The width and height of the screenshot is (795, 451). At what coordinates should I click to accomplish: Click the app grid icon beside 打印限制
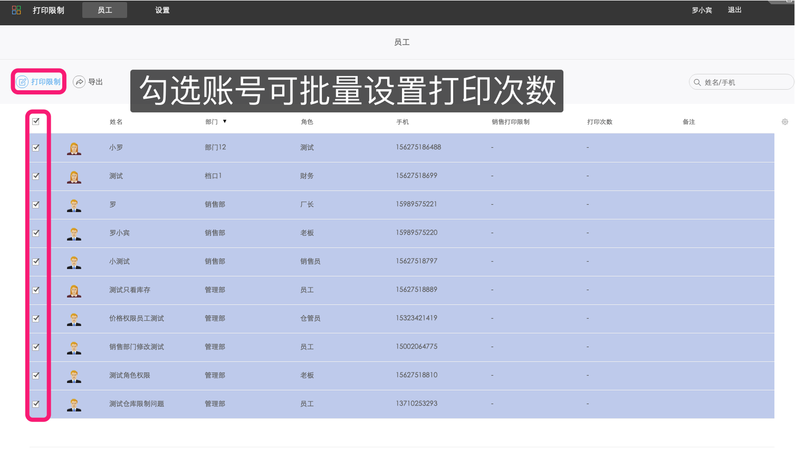[16, 10]
